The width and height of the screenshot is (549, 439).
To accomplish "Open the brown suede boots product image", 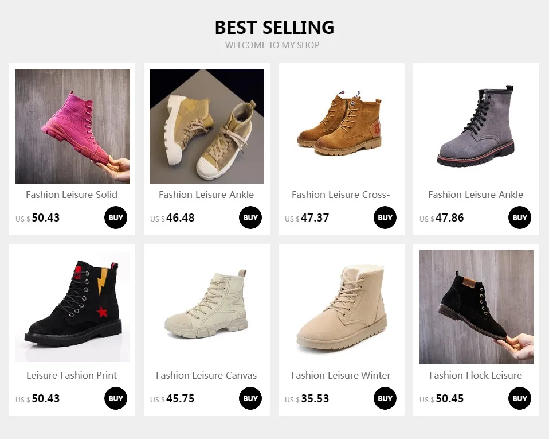I will pos(342,126).
